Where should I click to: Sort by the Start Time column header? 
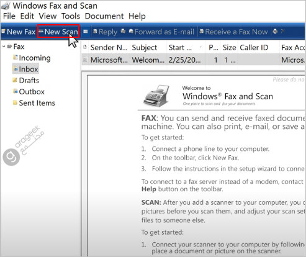point(186,48)
